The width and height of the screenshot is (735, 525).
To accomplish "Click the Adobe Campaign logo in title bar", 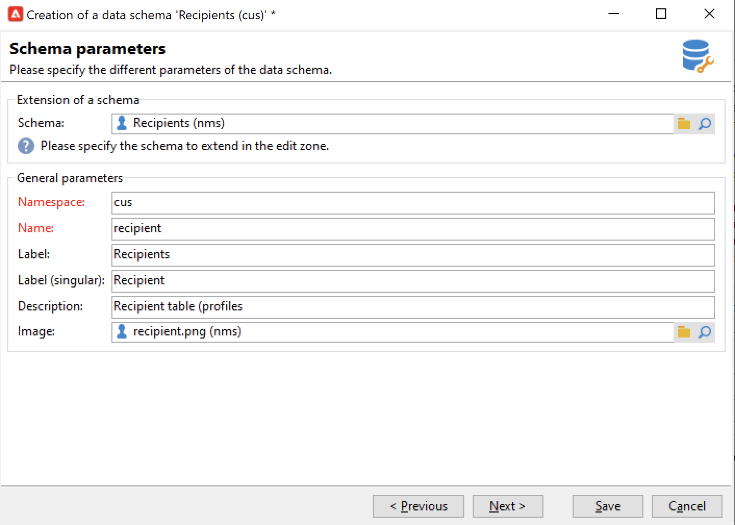I will coord(15,15).
